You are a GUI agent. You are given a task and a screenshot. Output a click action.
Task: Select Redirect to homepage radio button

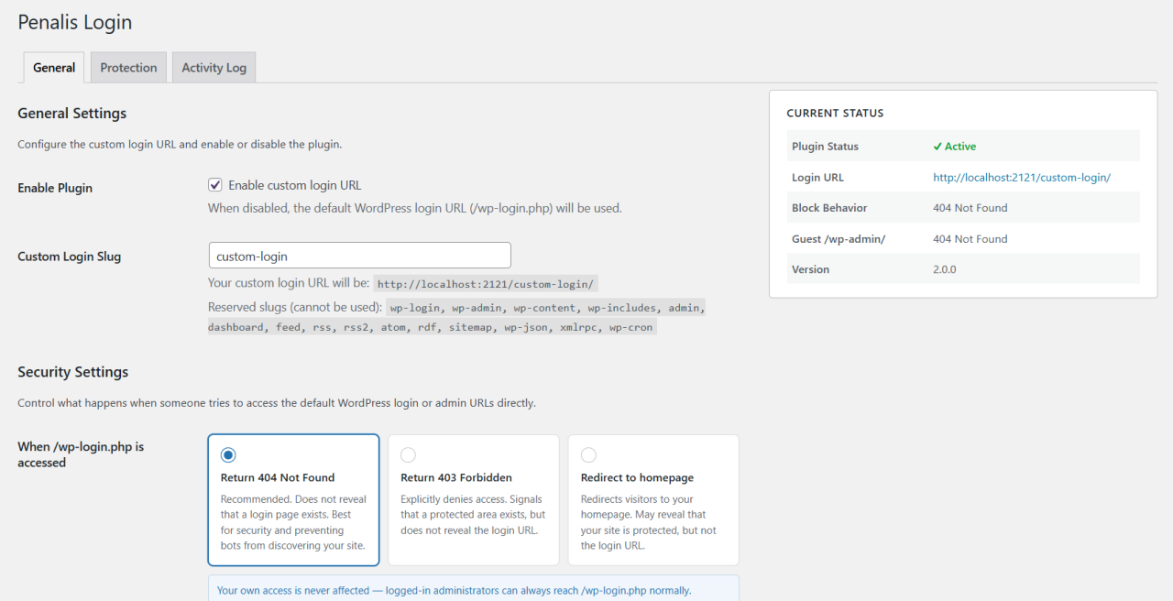(x=588, y=455)
